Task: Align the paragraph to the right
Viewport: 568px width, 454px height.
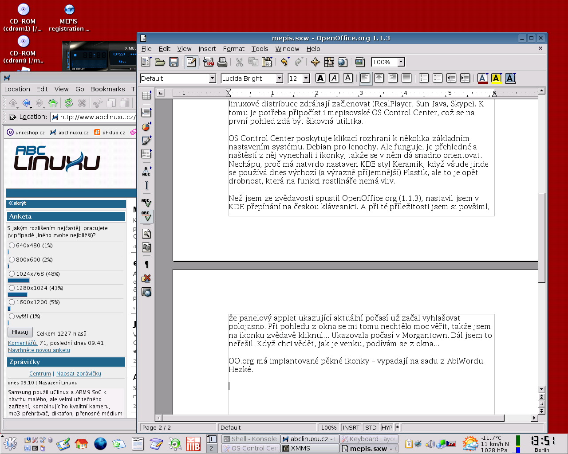Action: click(x=393, y=78)
